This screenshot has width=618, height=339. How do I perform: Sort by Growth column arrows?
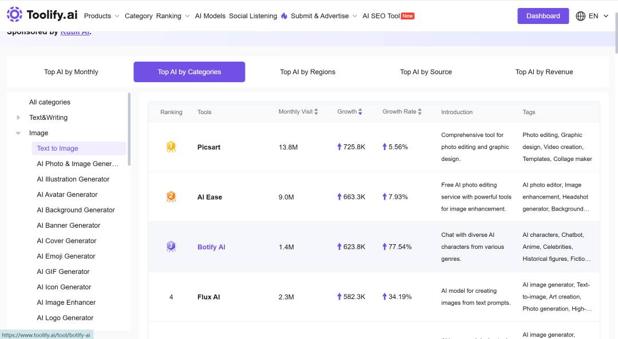(x=360, y=112)
